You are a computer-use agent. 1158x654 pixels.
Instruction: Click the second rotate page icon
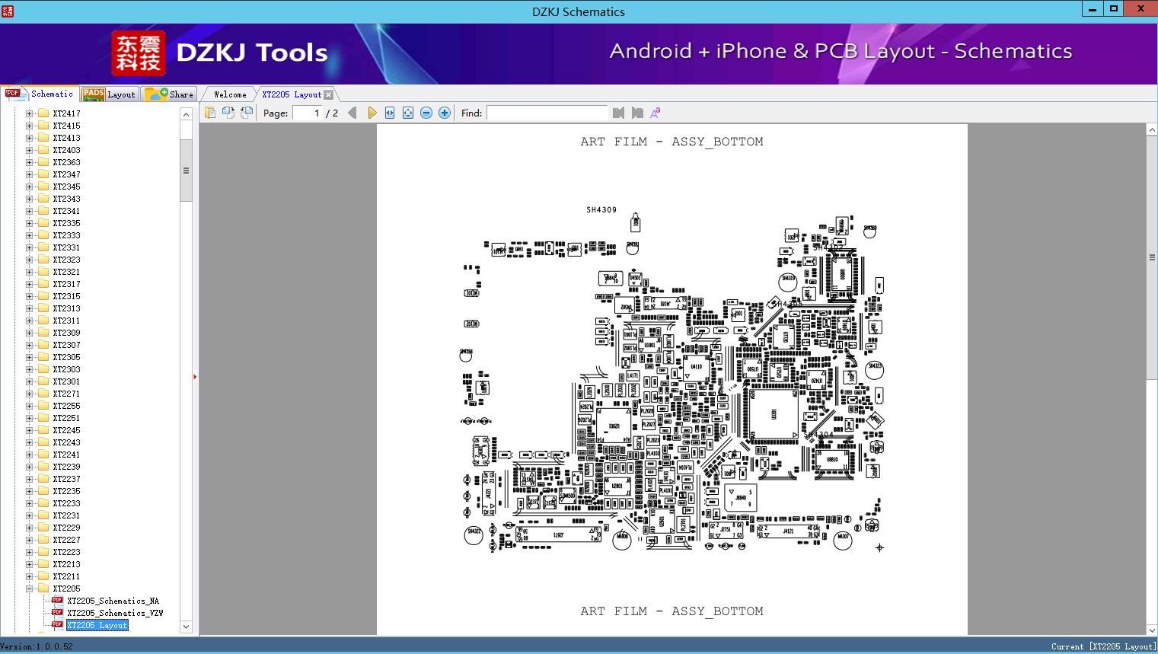tap(247, 113)
